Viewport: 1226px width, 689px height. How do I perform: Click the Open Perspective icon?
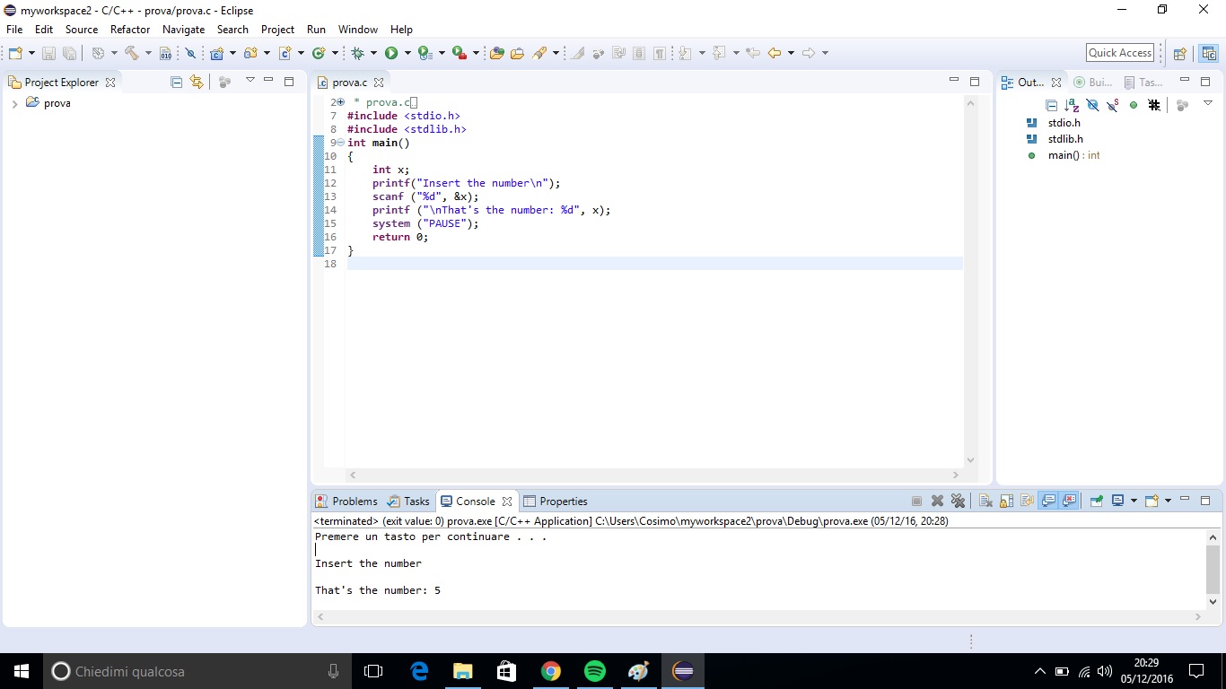[1180, 54]
